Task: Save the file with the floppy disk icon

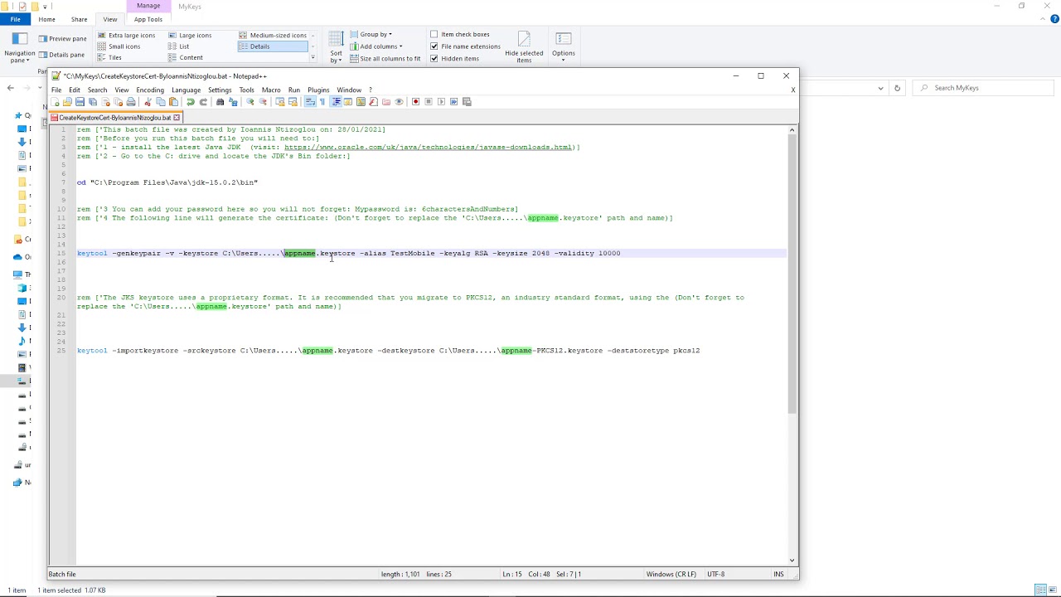Action: point(80,102)
